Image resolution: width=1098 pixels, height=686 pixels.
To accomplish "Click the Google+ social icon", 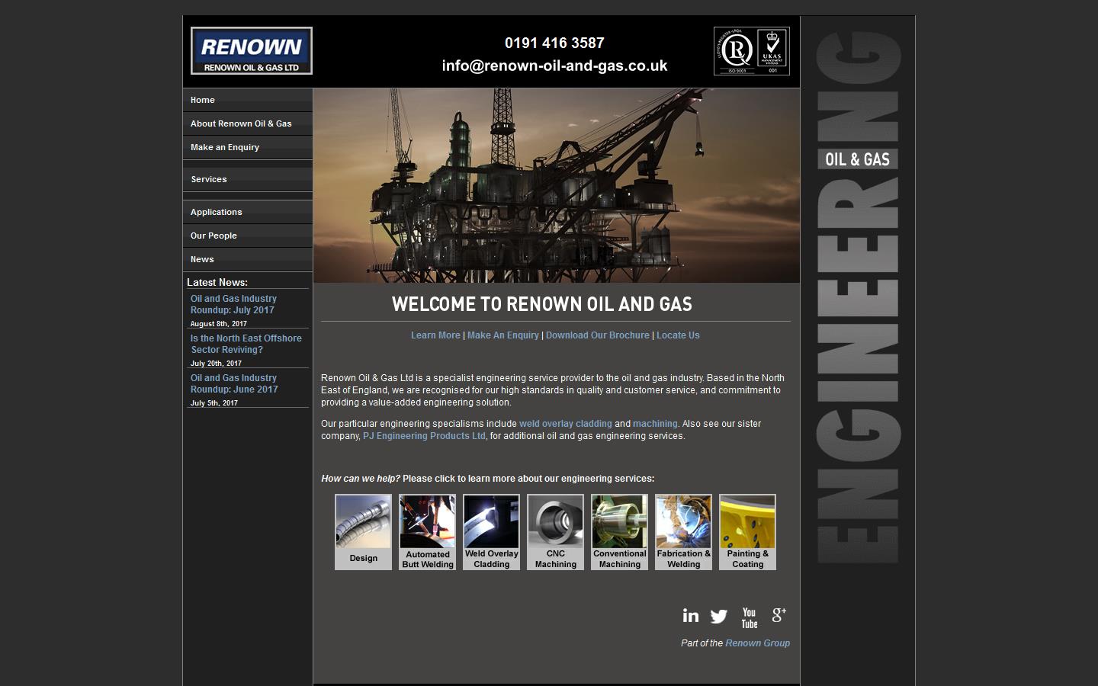I will tap(779, 616).
